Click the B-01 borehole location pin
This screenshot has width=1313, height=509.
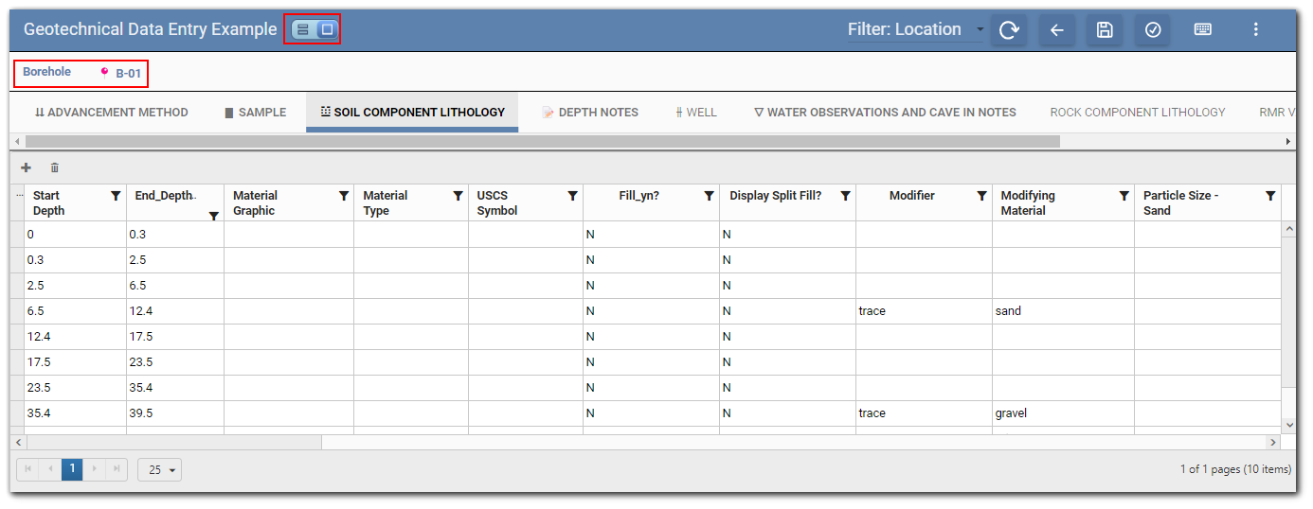tap(105, 71)
